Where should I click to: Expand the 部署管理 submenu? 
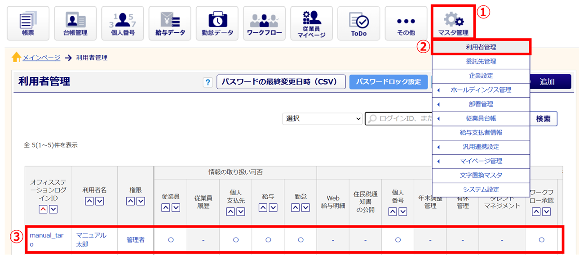coord(481,104)
